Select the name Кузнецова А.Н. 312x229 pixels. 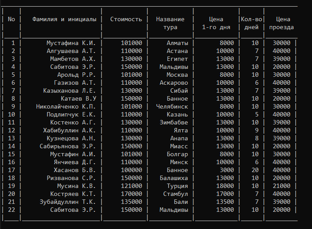(x=71, y=138)
